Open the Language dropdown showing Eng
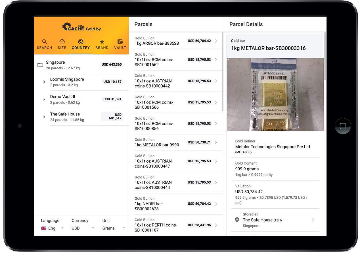 click(52, 228)
